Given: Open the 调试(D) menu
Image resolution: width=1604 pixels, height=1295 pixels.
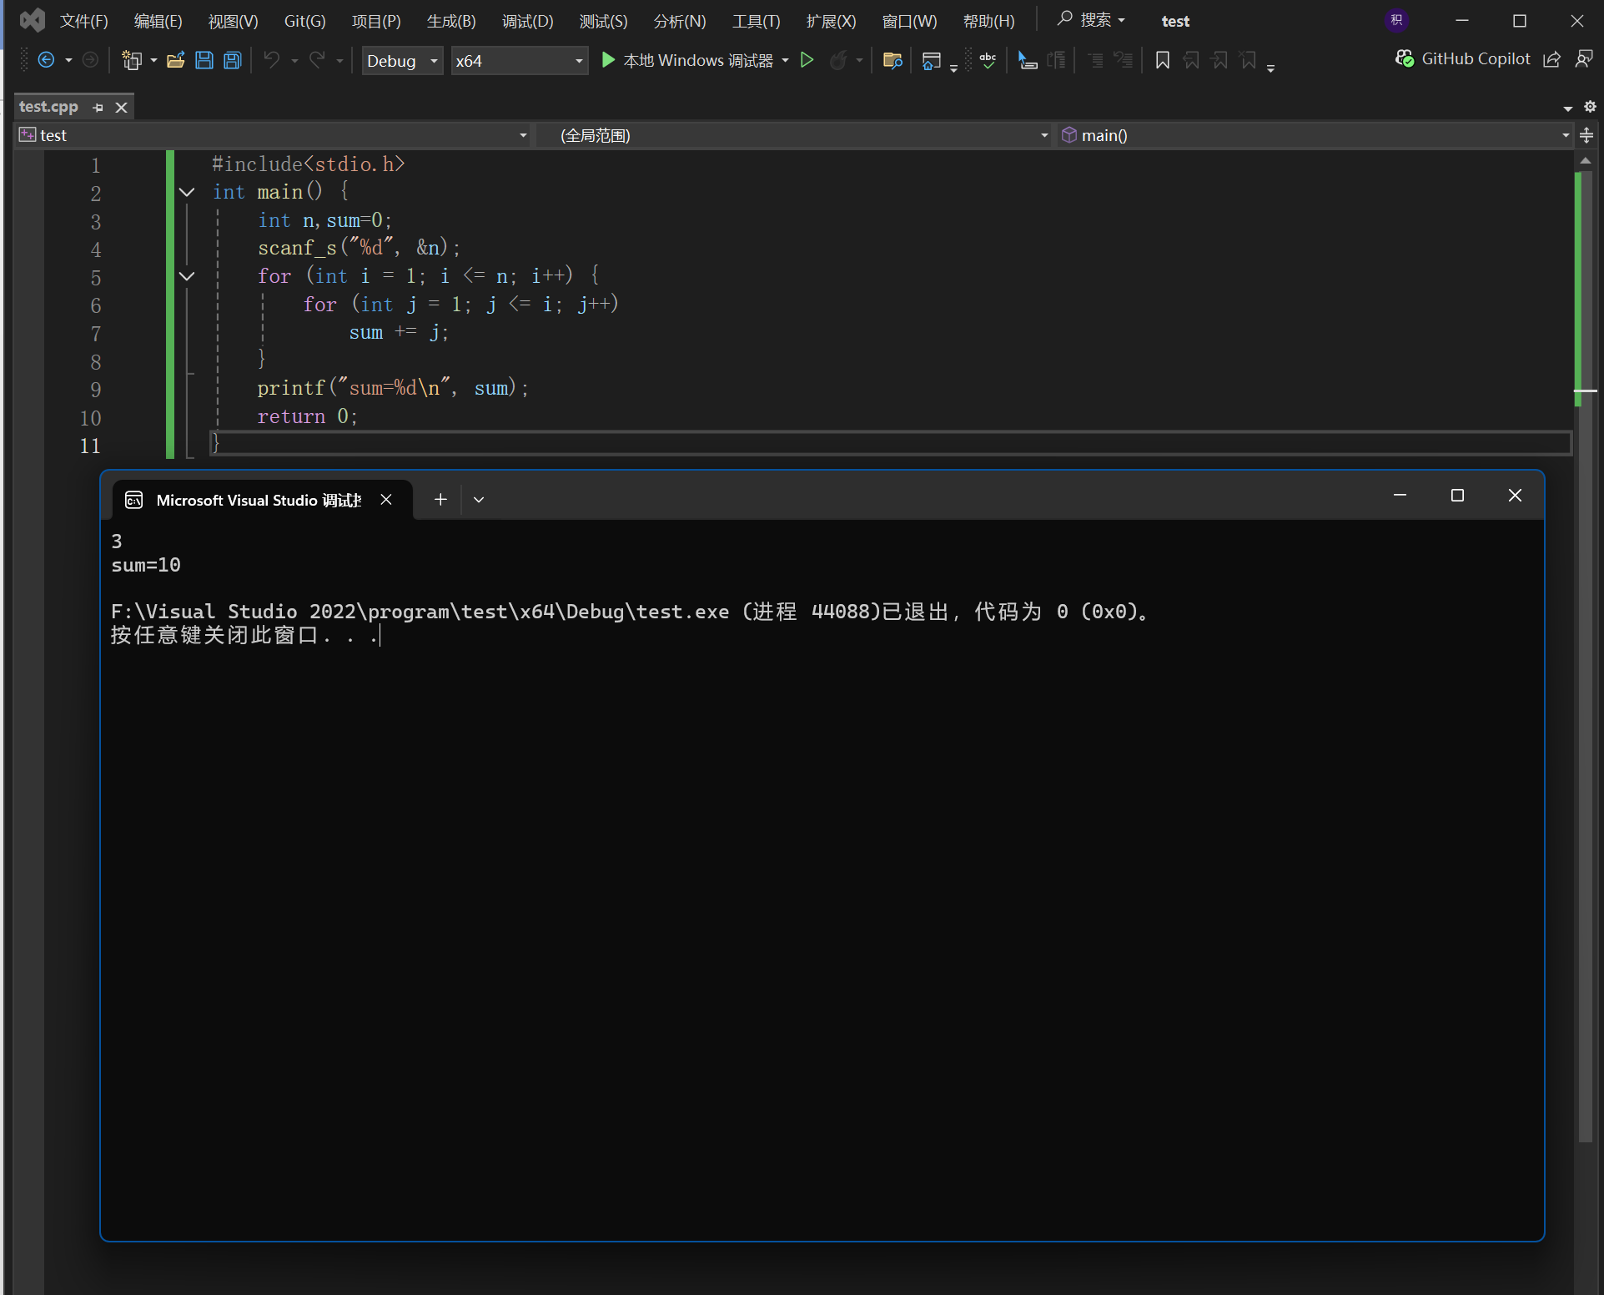Looking at the screenshot, I should [x=527, y=21].
